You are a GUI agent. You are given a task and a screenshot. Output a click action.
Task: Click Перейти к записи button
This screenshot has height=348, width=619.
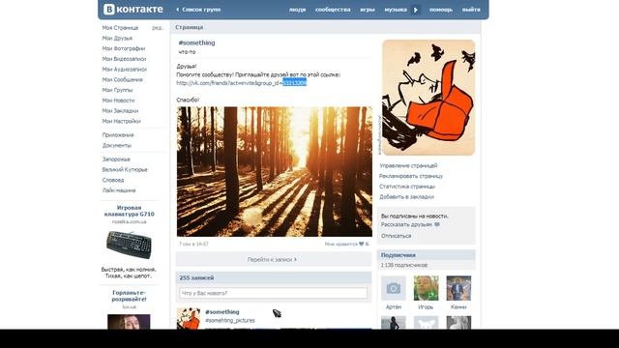tap(273, 260)
